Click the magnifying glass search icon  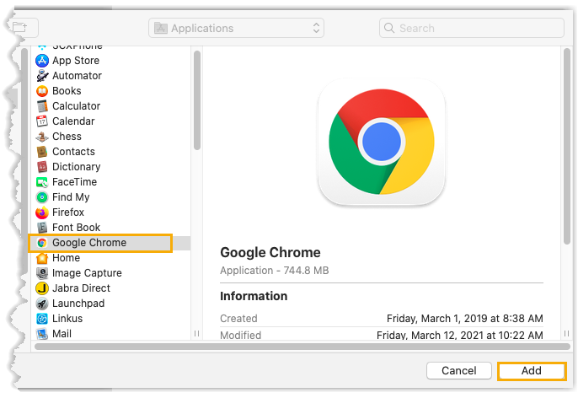coord(389,28)
